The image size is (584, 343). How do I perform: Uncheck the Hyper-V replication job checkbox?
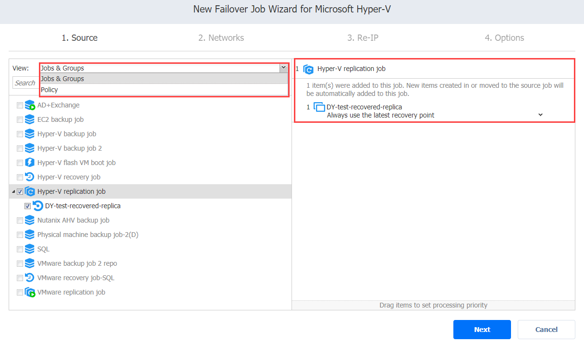pos(20,191)
